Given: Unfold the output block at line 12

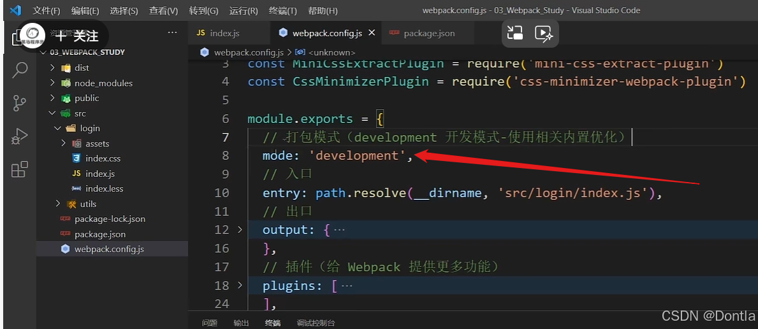Looking at the screenshot, I should tap(240, 230).
